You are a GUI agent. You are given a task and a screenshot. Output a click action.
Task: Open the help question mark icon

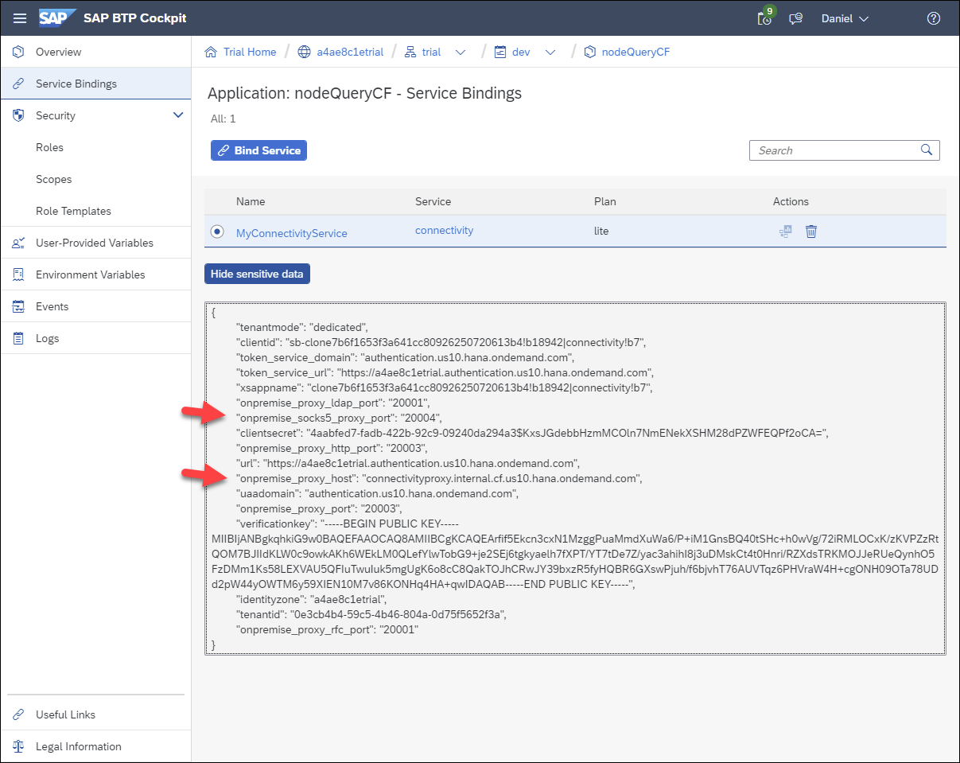[x=934, y=18]
